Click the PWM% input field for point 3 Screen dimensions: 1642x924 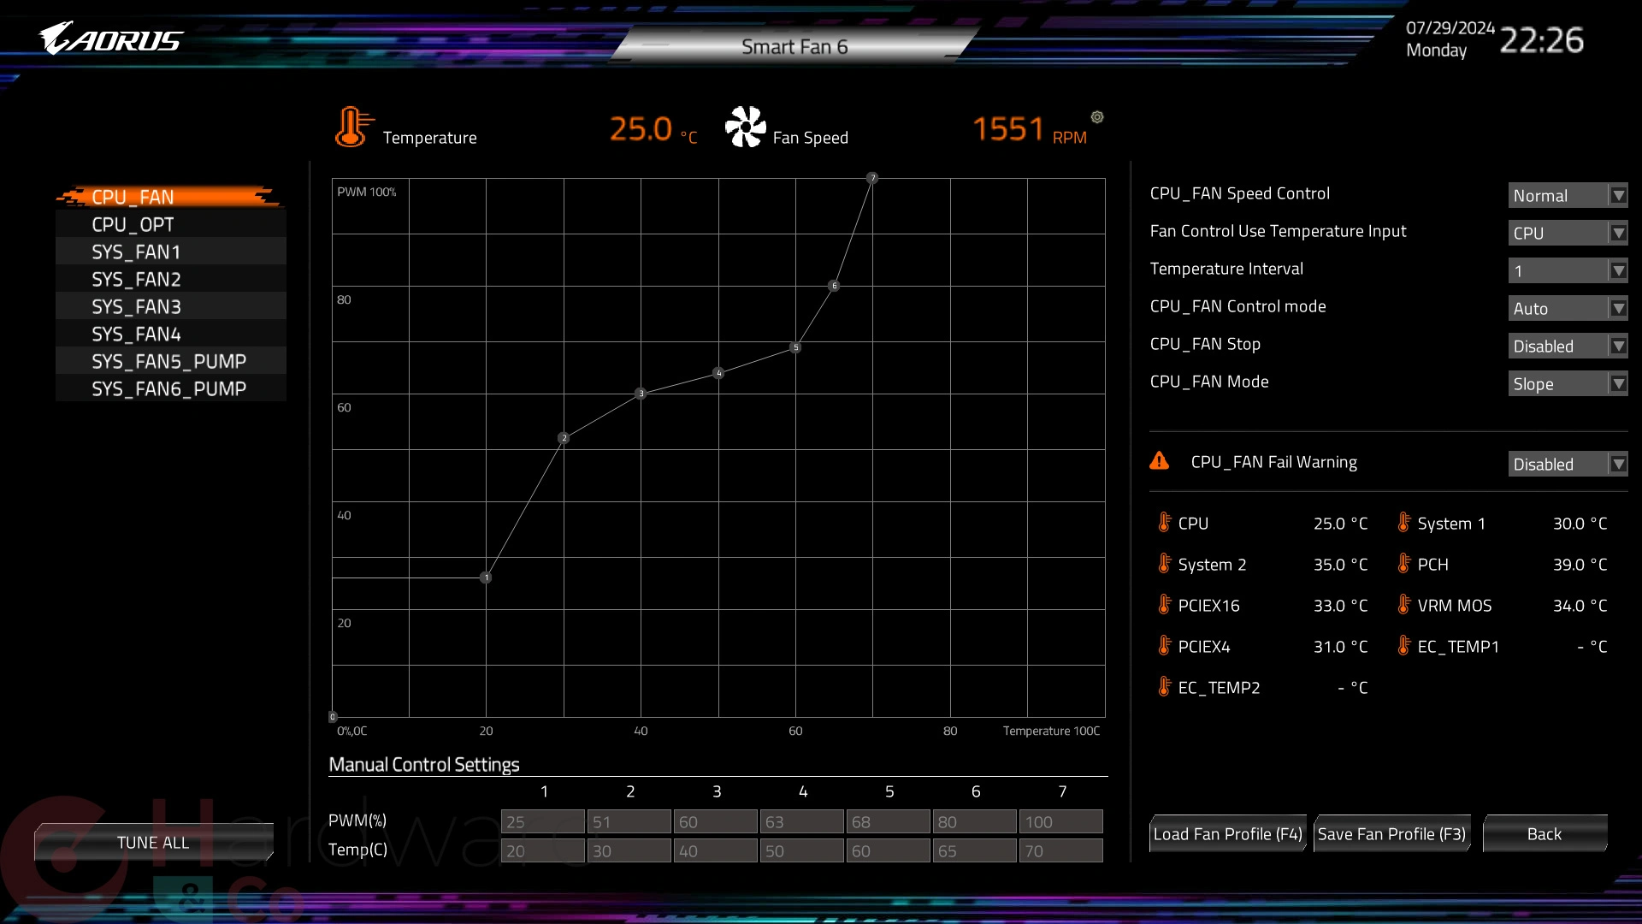(x=716, y=821)
